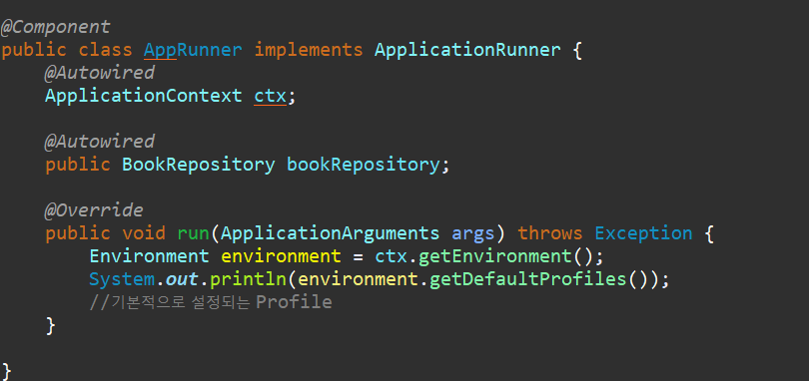Image resolution: width=809 pixels, height=381 pixels.
Task: Click ctx before .getEnvironment()
Action: point(391,256)
